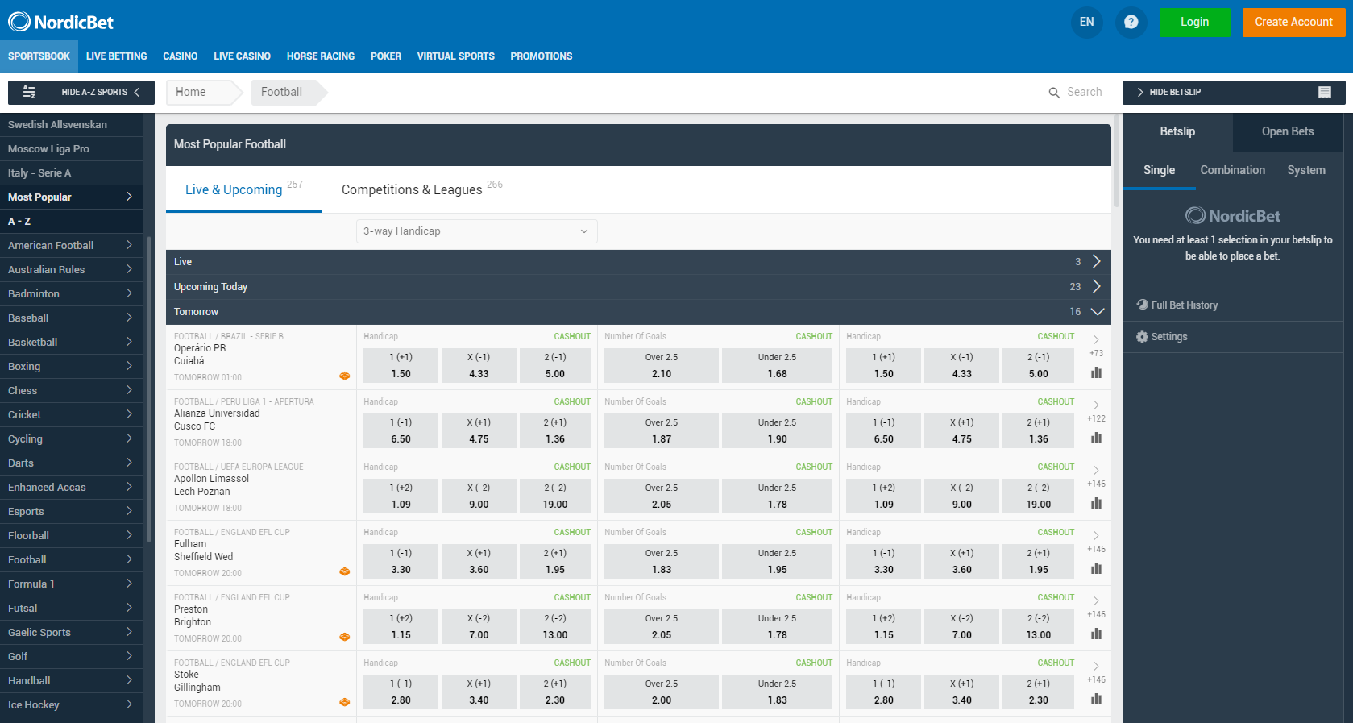Select Fulham Under 2.5 odds 1.95

click(x=777, y=561)
